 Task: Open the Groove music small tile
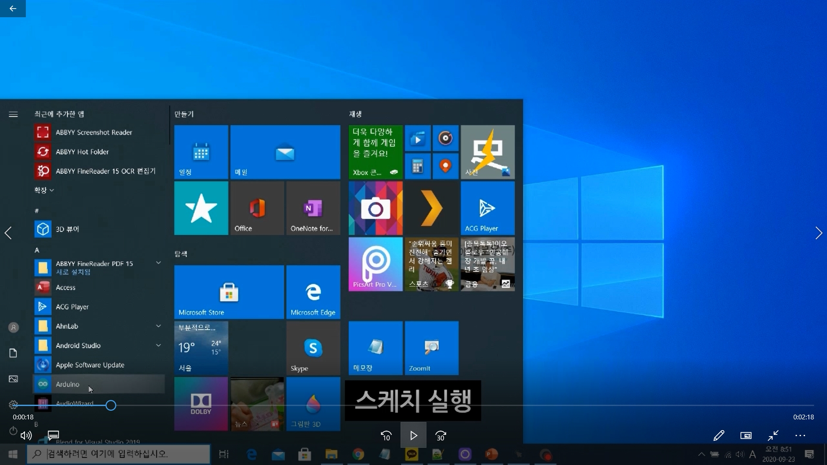pos(445,138)
